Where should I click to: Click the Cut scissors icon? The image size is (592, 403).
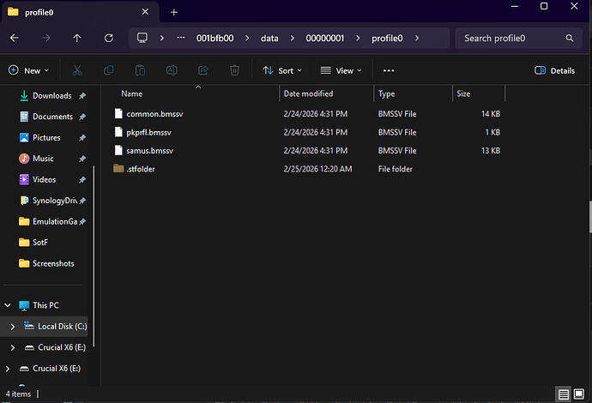coord(77,70)
